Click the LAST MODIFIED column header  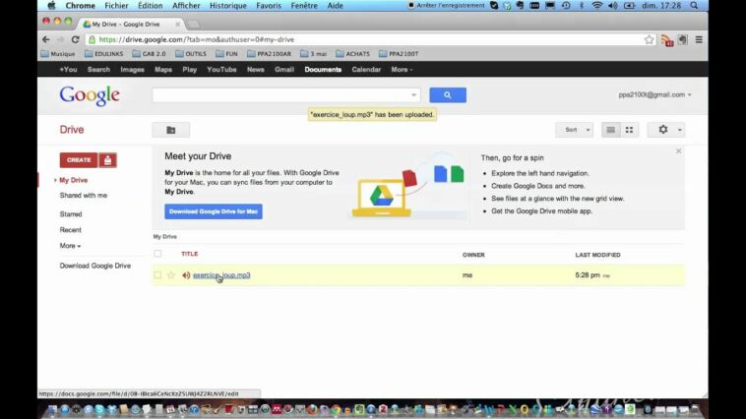[597, 255]
